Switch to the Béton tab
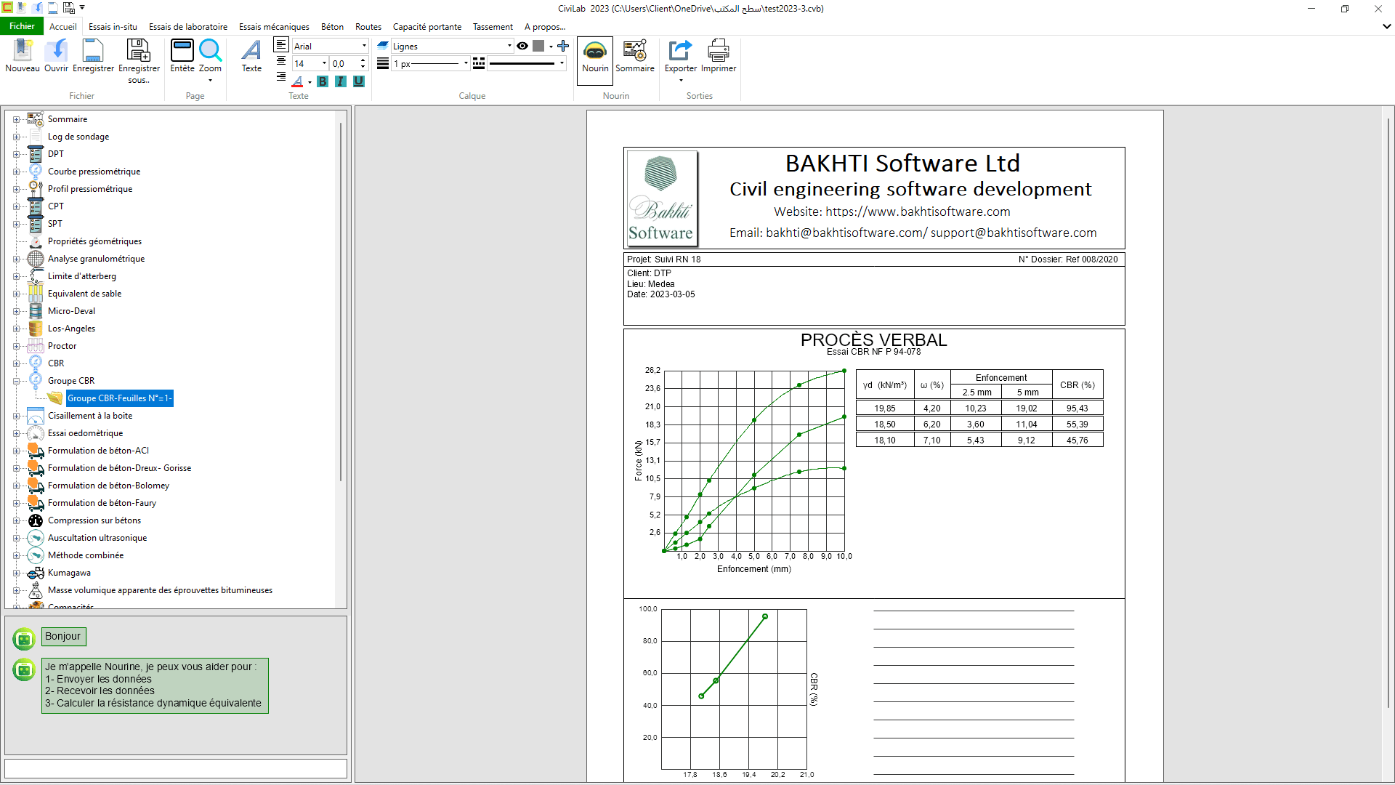This screenshot has width=1395, height=785. (332, 27)
